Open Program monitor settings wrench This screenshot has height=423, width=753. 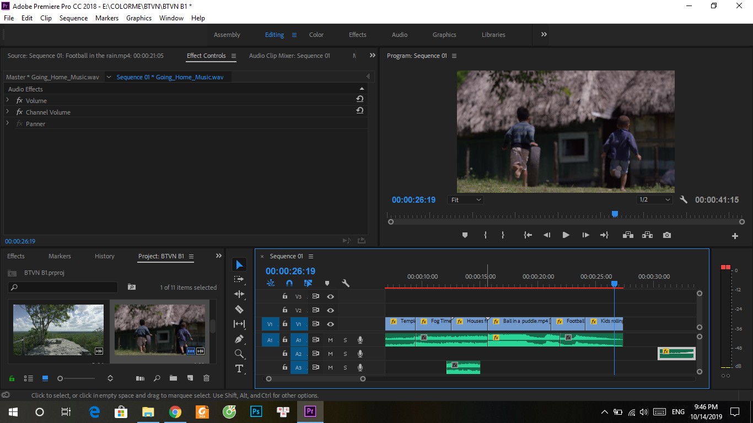click(684, 200)
